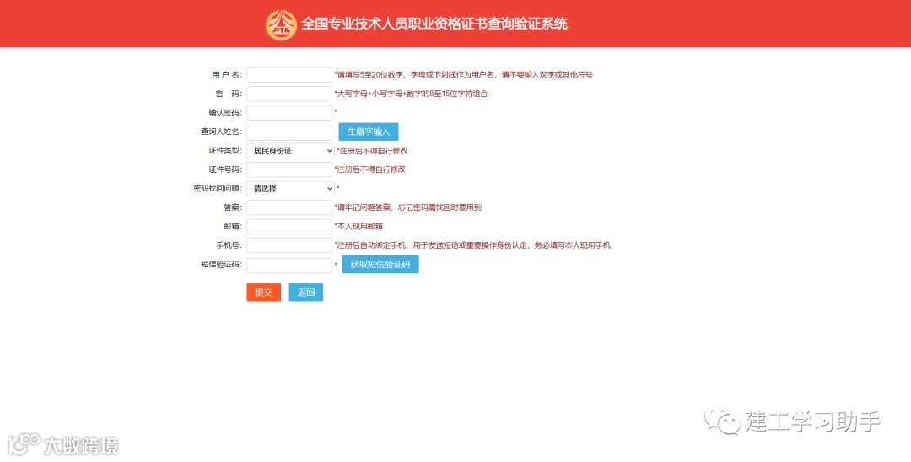Click the 用户名 field label

(227, 75)
